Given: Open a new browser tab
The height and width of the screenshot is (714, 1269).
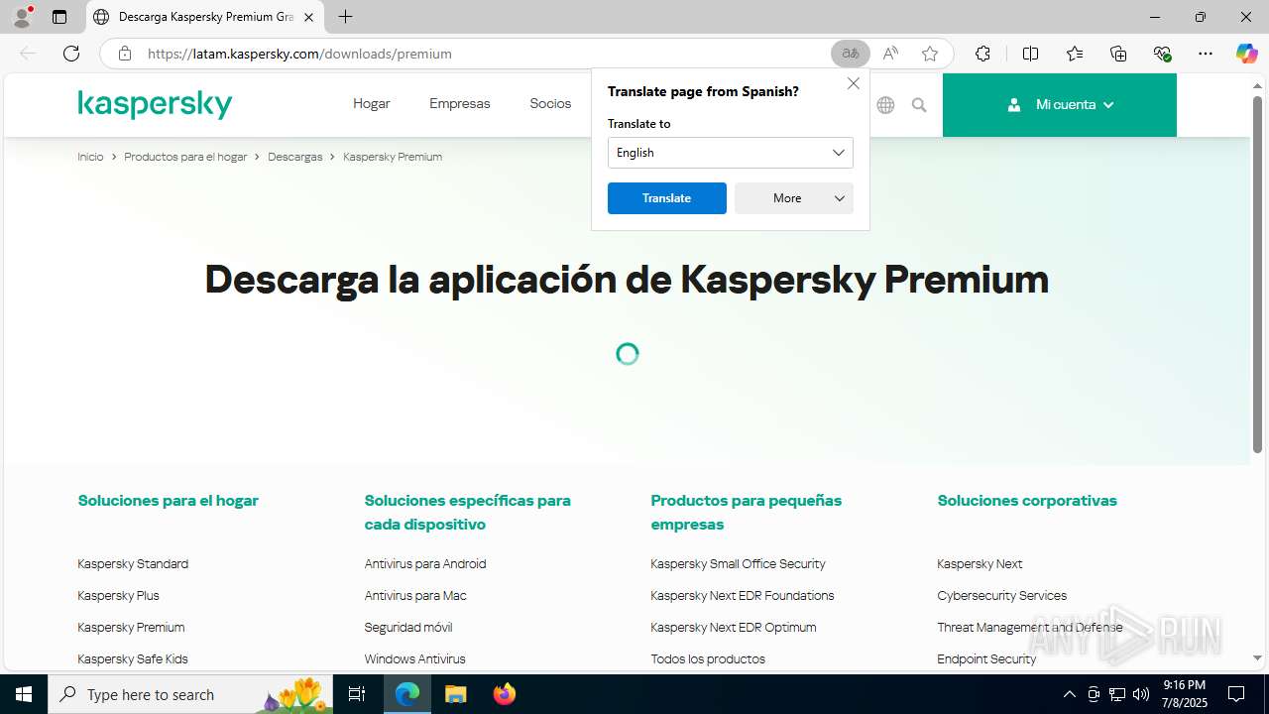Looking at the screenshot, I should [x=345, y=17].
